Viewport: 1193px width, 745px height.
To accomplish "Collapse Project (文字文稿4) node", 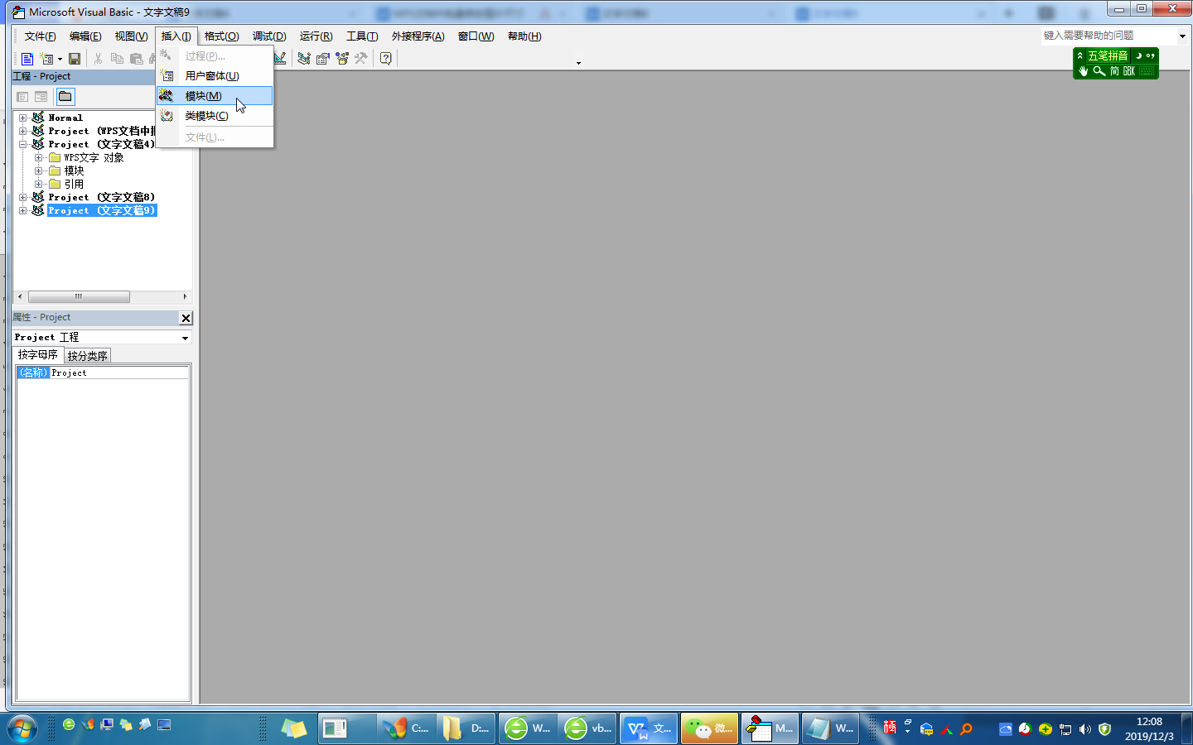I will [23, 144].
